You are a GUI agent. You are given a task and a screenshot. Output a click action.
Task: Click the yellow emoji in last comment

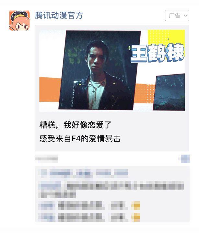click(136, 217)
